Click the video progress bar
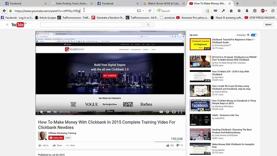 (111, 108)
